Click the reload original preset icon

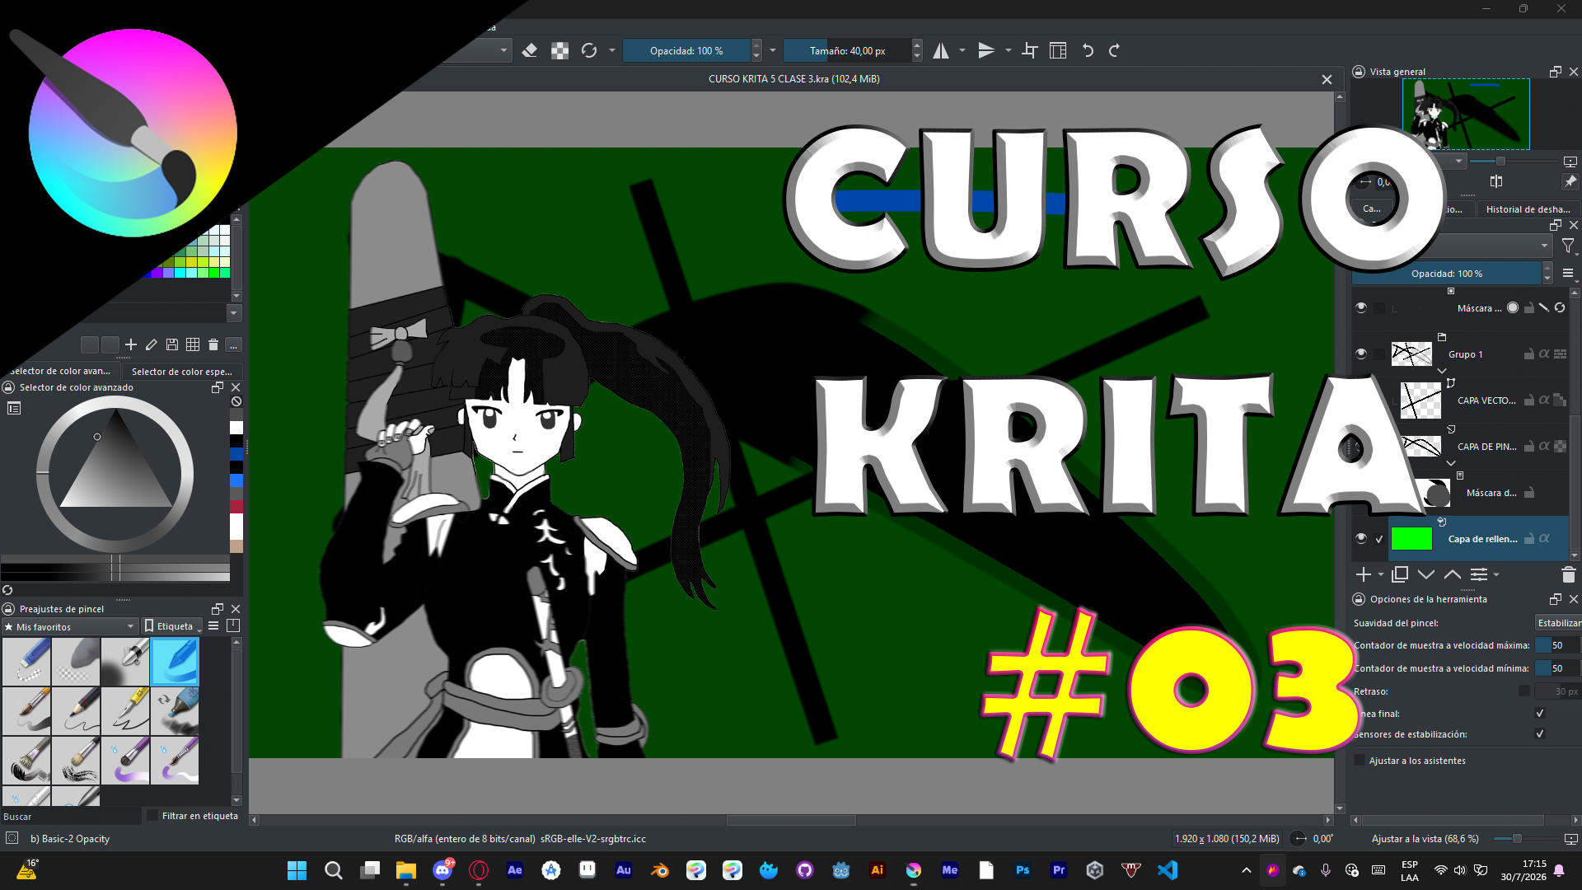click(x=589, y=51)
